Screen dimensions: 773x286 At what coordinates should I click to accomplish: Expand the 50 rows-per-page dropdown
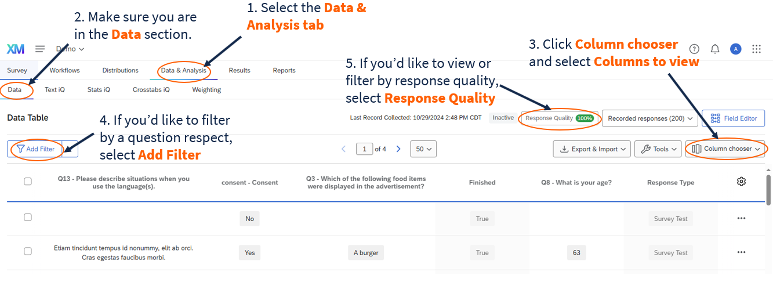(x=423, y=149)
